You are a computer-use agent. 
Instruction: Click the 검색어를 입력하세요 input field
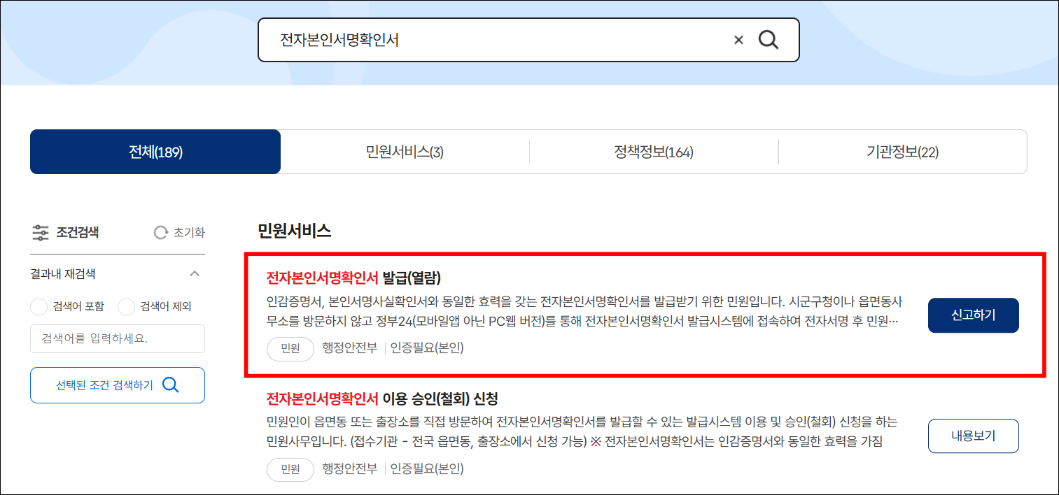coord(117,338)
